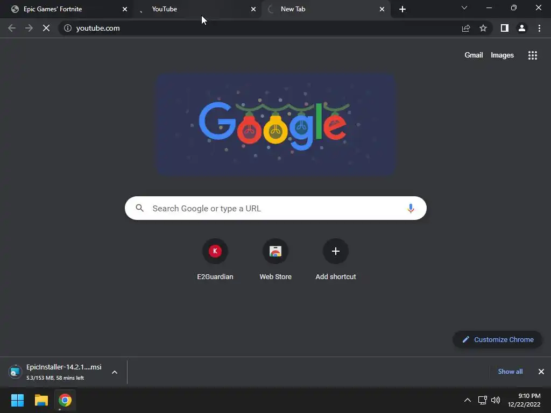Stop loading the page

(46, 28)
